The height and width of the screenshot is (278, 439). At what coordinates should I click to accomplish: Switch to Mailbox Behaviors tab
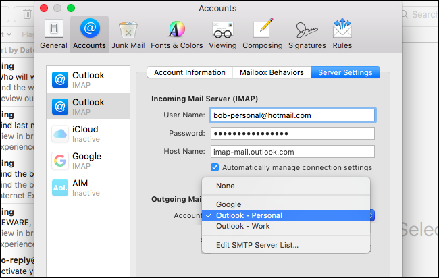pyautogui.click(x=272, y=72)
